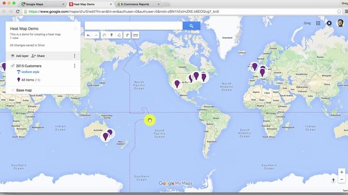The image size is (348, 195).
Task: Bookmark this page with the star
Action: pos(339,11)
